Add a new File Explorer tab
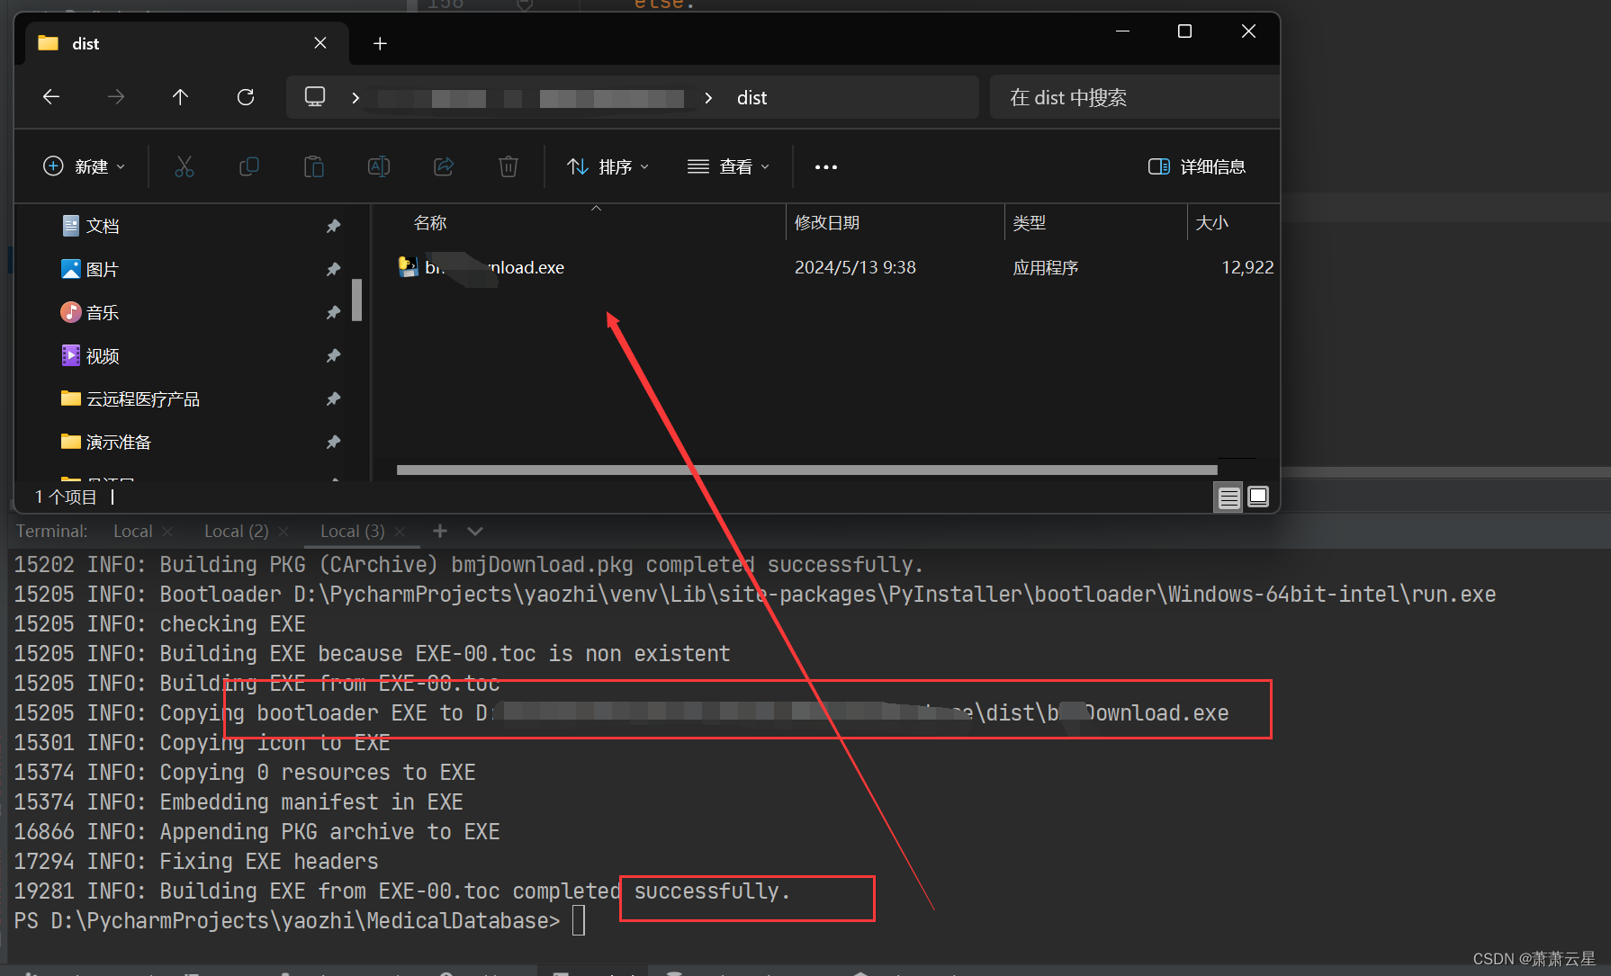Image resolution: width=1611 pixels, height=976 pixels. (x=380, y=43)
